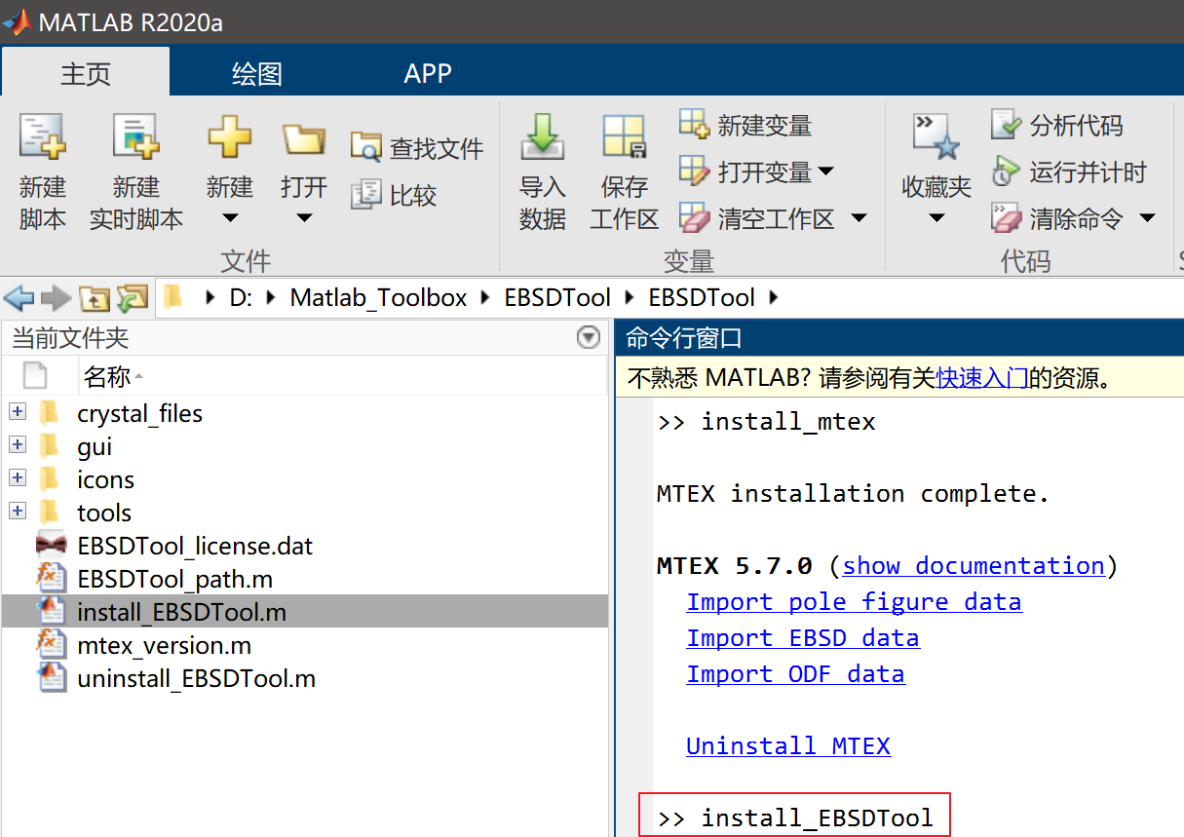1184x837 pixels.
Task: Select the tools folder name
Action: click(104, 513)
